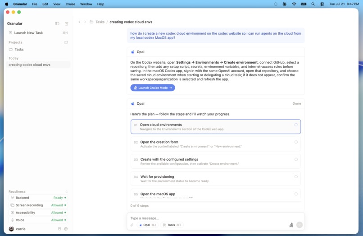Click the Wi-Fi status icon
Screen dimensions: 363x236
click(294, 4)
